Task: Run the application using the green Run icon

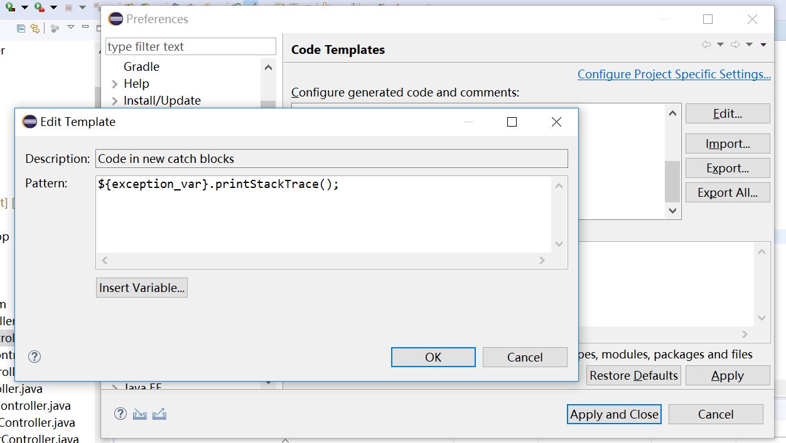Action: coord(8,7)
